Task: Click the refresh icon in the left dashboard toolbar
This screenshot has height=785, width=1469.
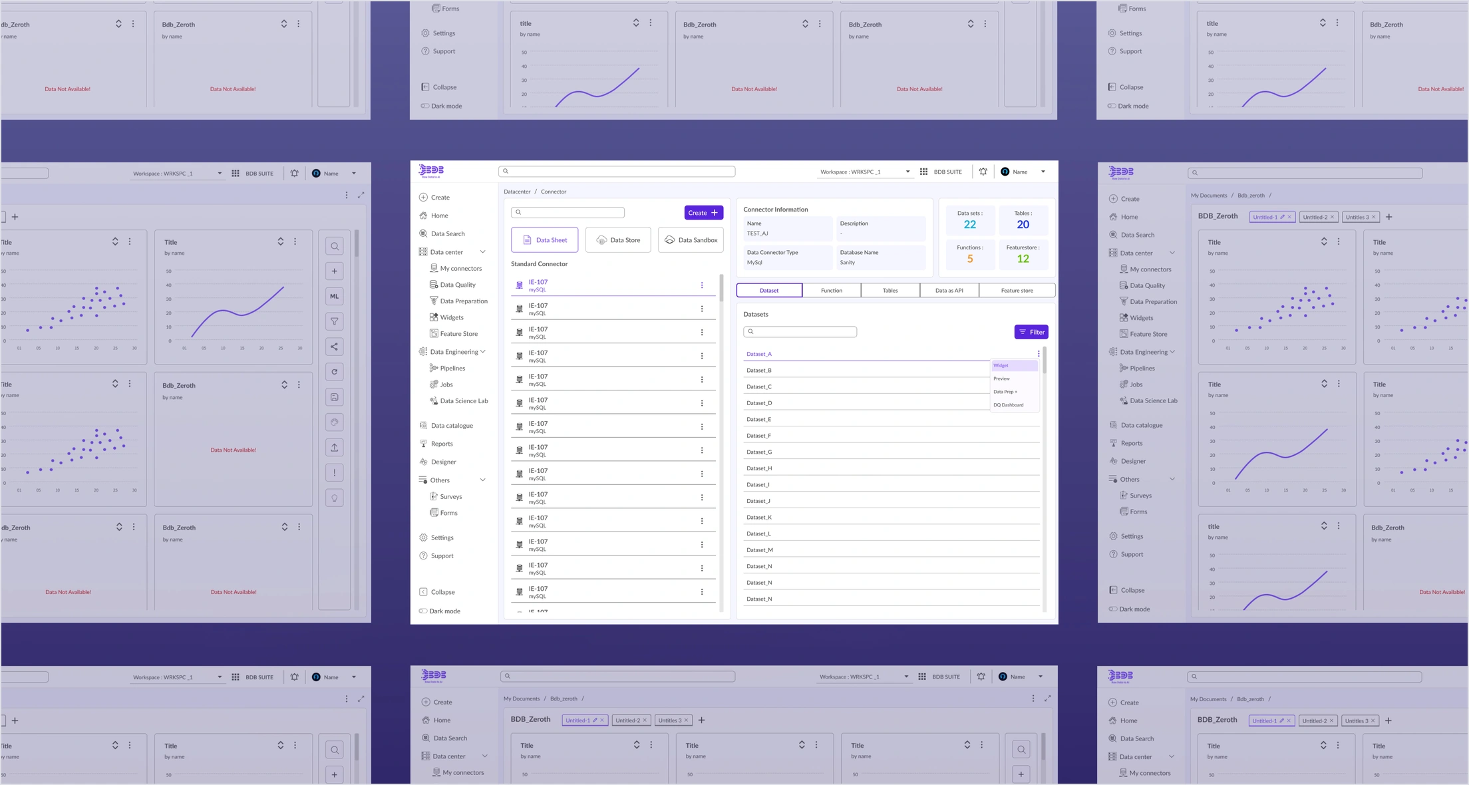Action: (x=334, y=372)
